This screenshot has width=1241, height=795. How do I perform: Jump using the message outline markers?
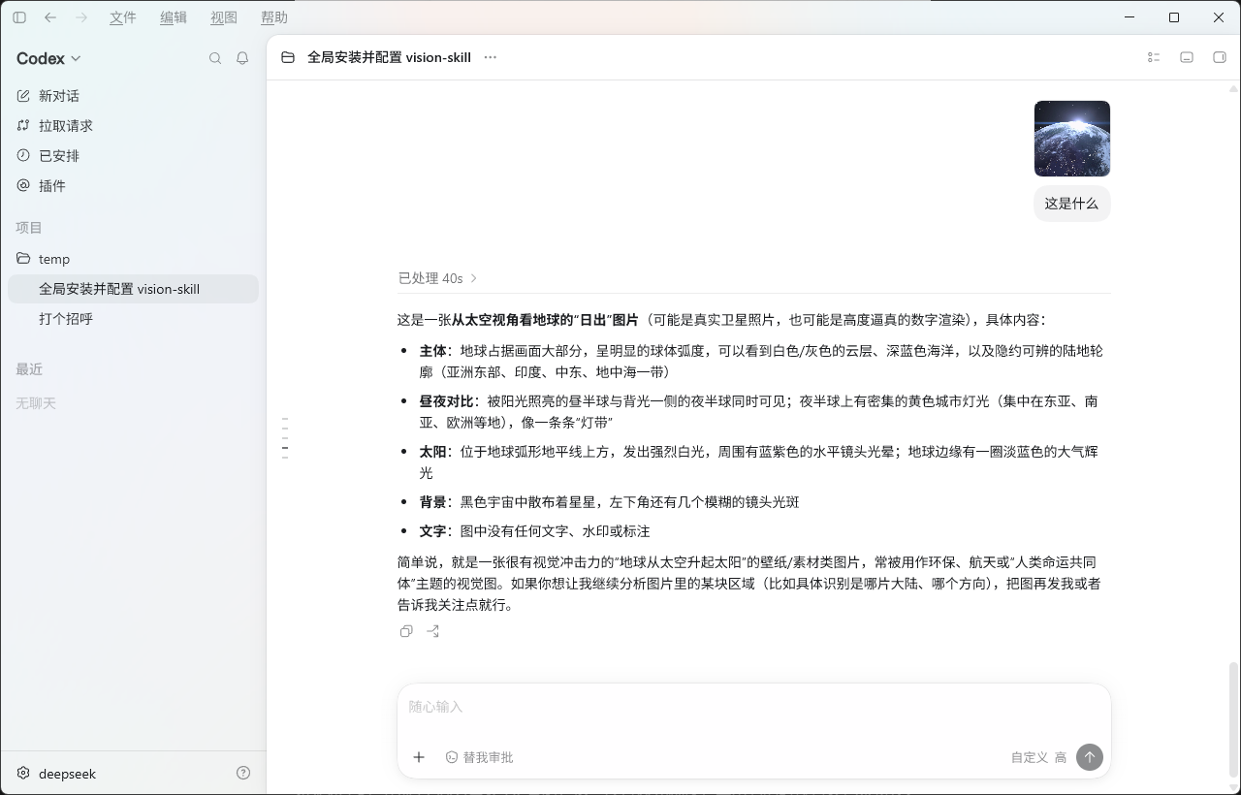(x=285, y=437)
